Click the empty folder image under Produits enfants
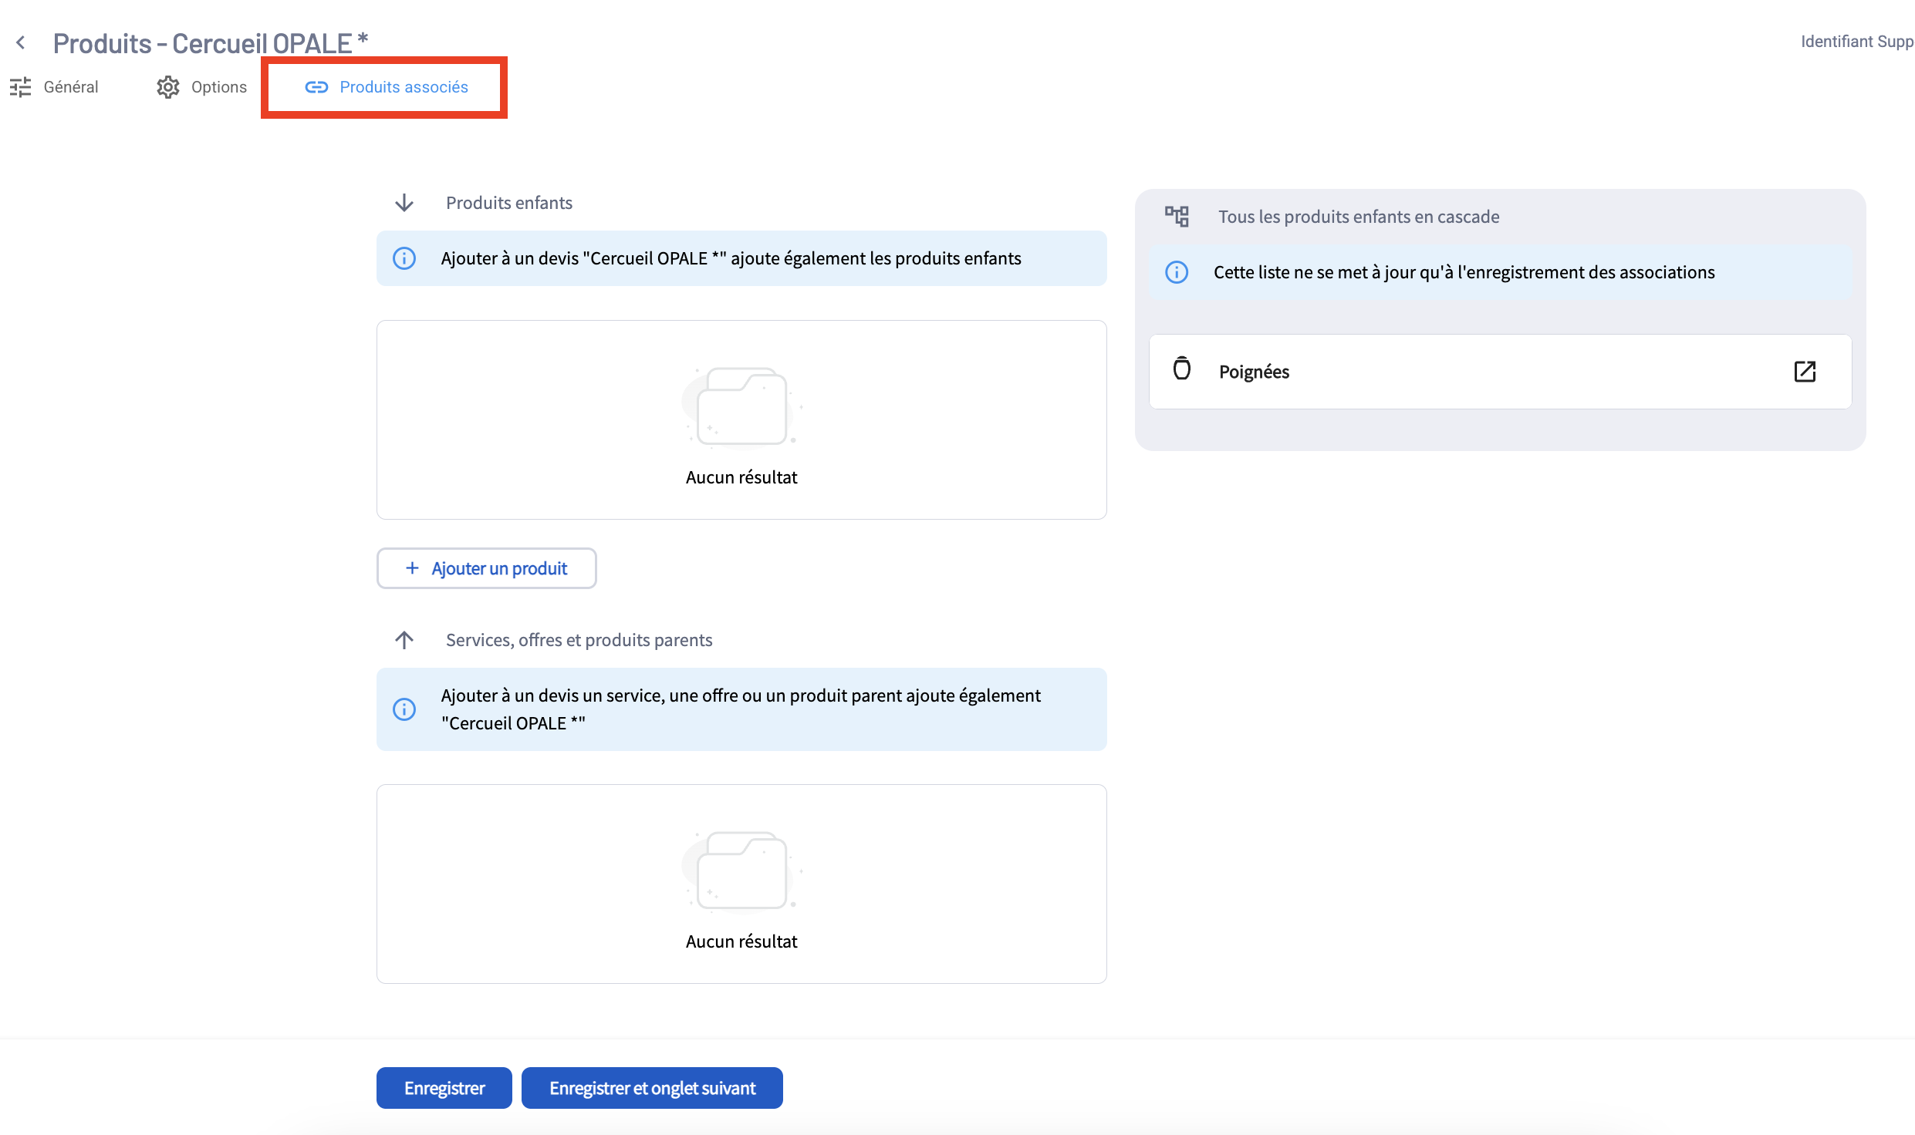 (x=741, y=406)
